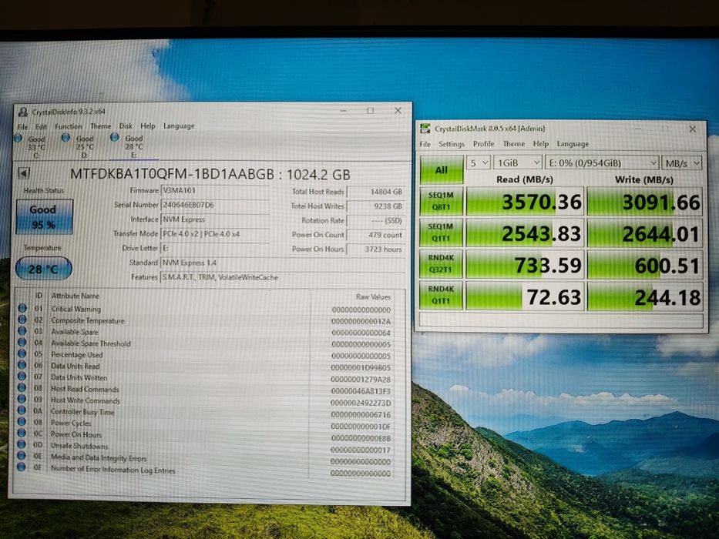This screenshot has width=719, height=539.
Task: Open Language menu in CrystalDiskMark
Action: [x=573, y=144]
